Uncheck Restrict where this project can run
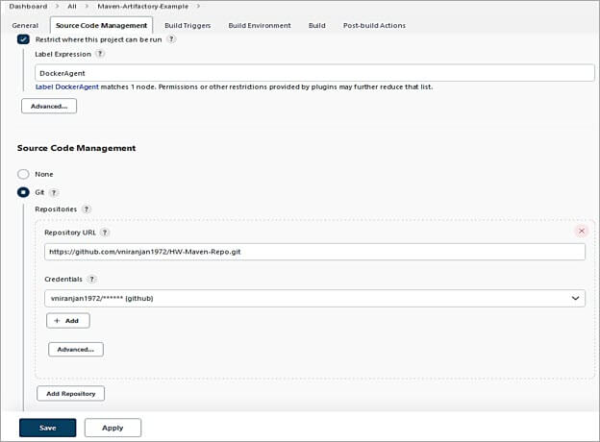The image size is (600, 442). tap(24, 39)
